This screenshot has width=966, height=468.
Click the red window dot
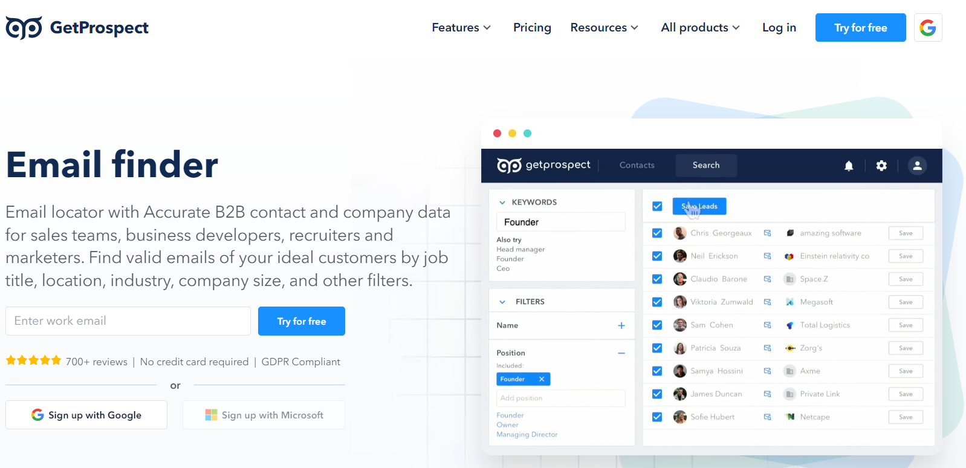497,133
